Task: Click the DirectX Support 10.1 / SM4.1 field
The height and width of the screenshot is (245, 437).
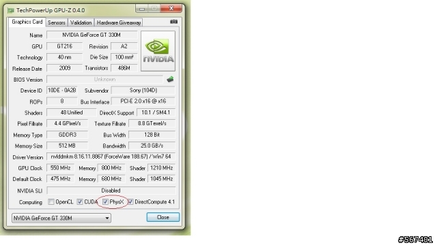Action: tap(156, 112)
